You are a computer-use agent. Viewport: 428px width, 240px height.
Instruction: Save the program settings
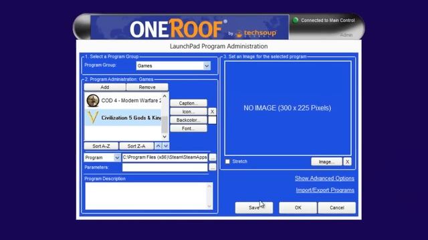pos(254,207)
